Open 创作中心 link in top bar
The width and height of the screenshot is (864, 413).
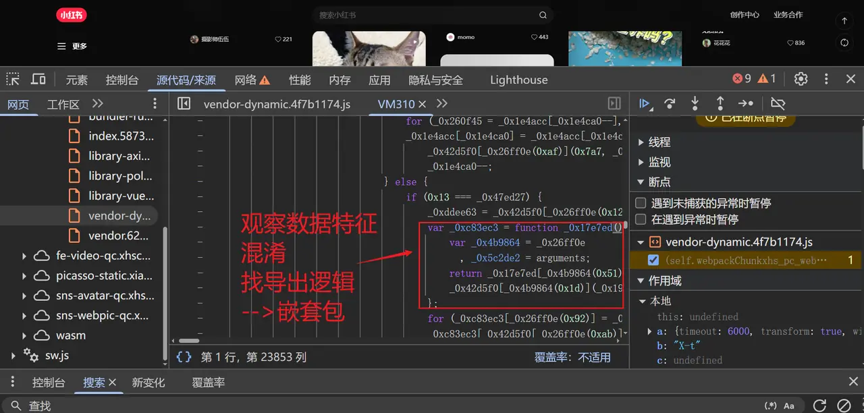coord(745,13)
